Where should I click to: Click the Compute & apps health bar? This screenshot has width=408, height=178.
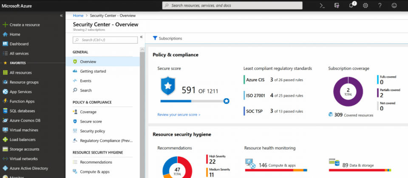(x=276, y=170)
